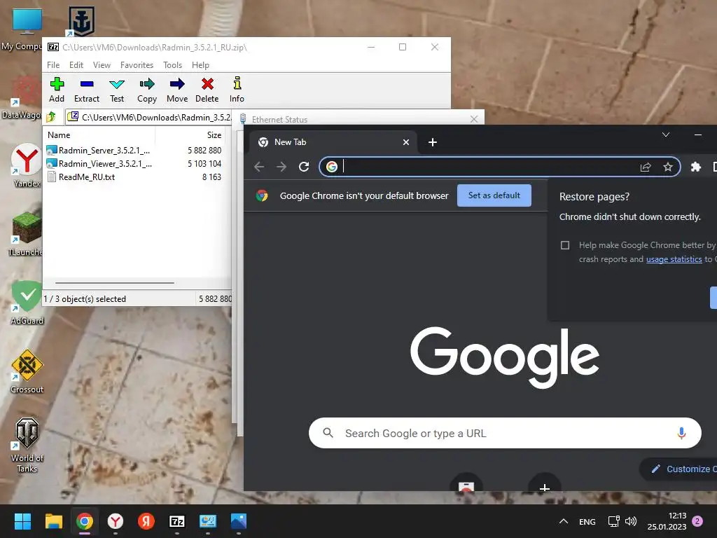Open File Explorer from taskbar
The height and width of the screenshot is (538, 717).
53,521
